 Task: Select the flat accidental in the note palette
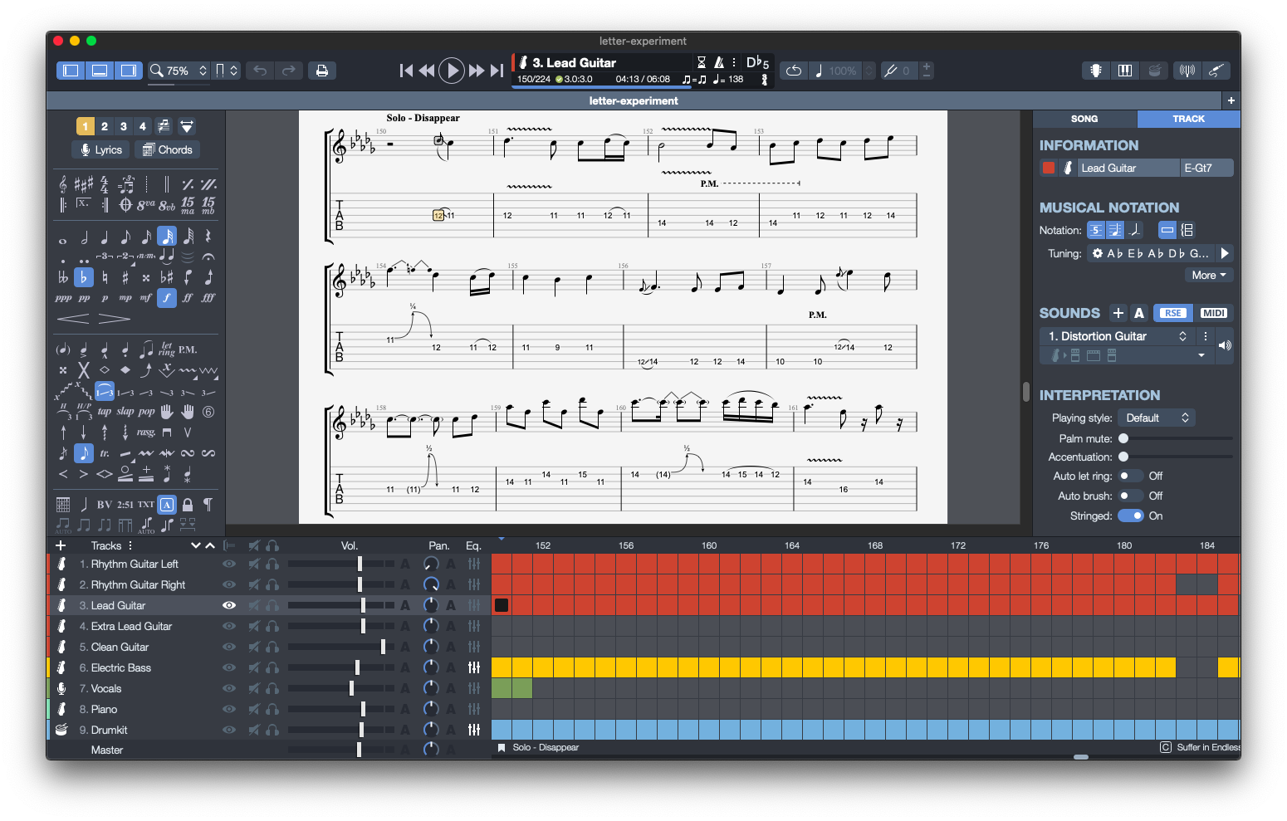coord(86,276)
